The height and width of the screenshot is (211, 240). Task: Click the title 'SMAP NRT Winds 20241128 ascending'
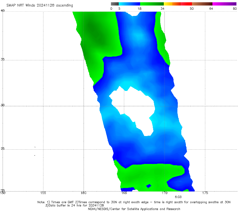pyautogui.click(x=40, y=6)
